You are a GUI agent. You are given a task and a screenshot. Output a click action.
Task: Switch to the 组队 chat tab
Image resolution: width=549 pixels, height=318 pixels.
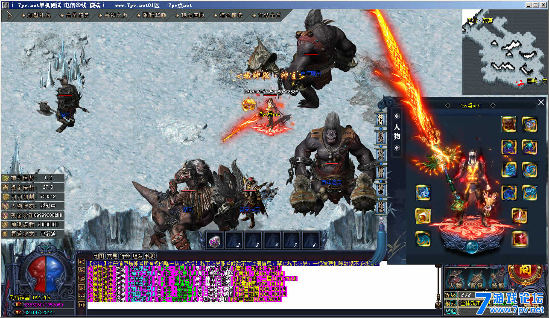137,256
